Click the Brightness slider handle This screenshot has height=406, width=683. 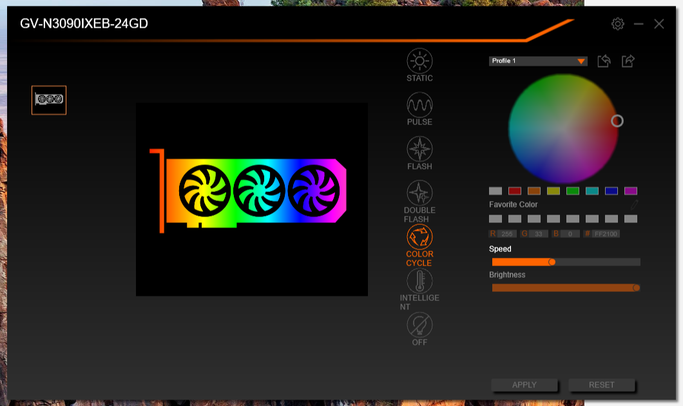tap(637, 287)
